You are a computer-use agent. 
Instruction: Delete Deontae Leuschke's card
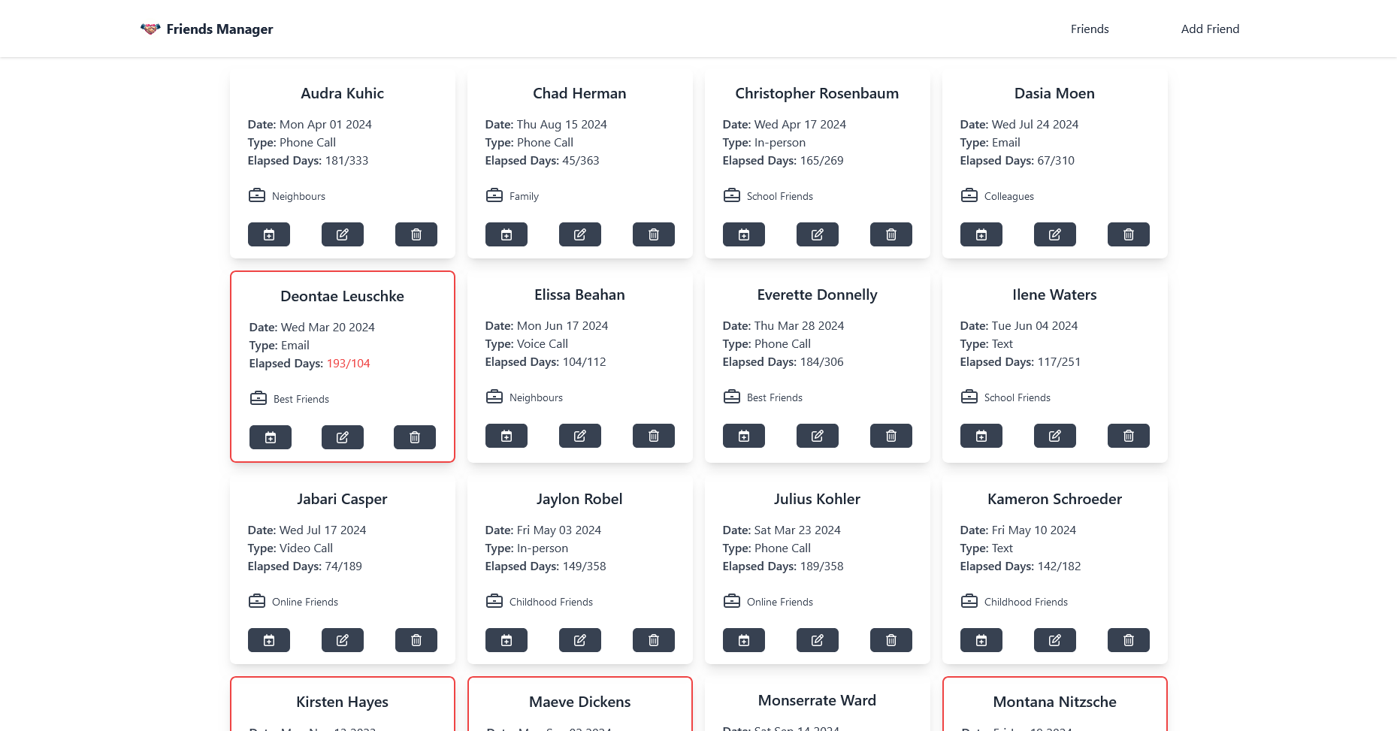pos(414,437)
